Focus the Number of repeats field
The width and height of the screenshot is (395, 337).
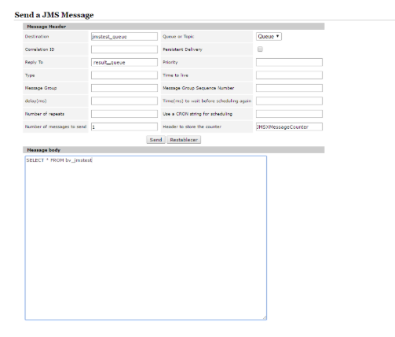point(124,114)
